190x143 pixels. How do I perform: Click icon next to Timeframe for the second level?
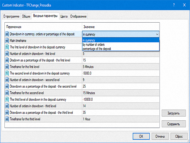tap(7, 93)
